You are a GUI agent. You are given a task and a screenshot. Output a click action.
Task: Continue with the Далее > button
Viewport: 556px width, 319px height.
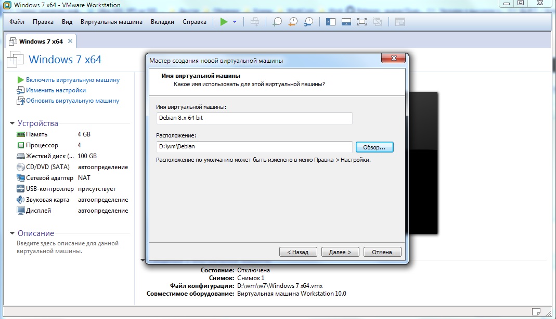pos(340,252)
